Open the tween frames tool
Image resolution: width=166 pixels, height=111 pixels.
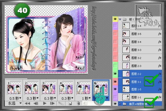pos(61,103)
